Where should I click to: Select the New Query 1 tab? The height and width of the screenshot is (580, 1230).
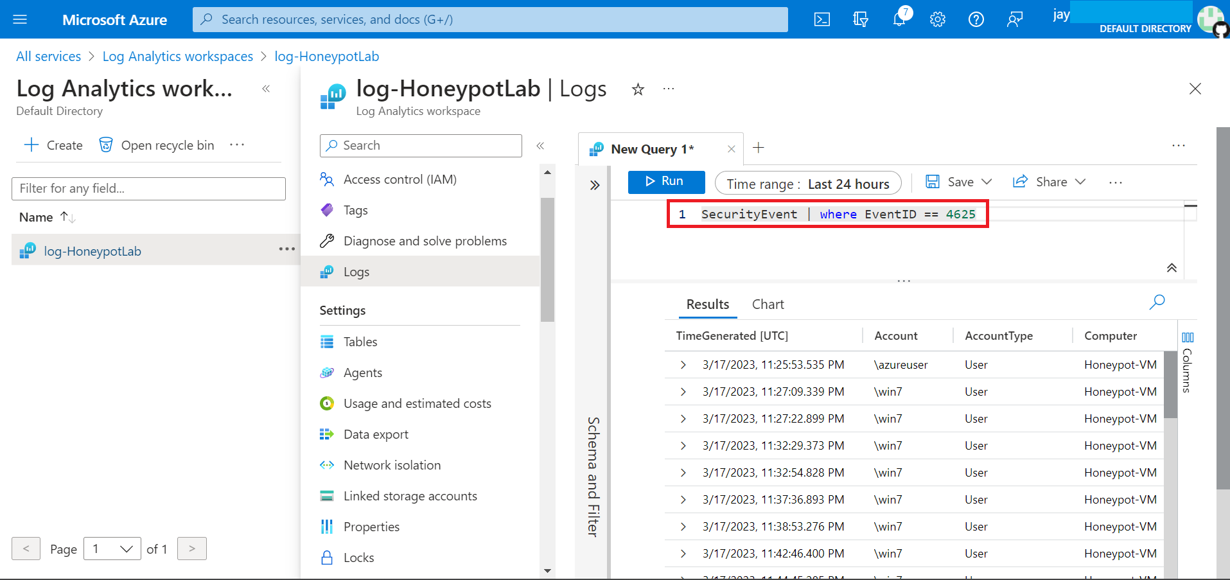pyautogui.click(x=653, y=149)
